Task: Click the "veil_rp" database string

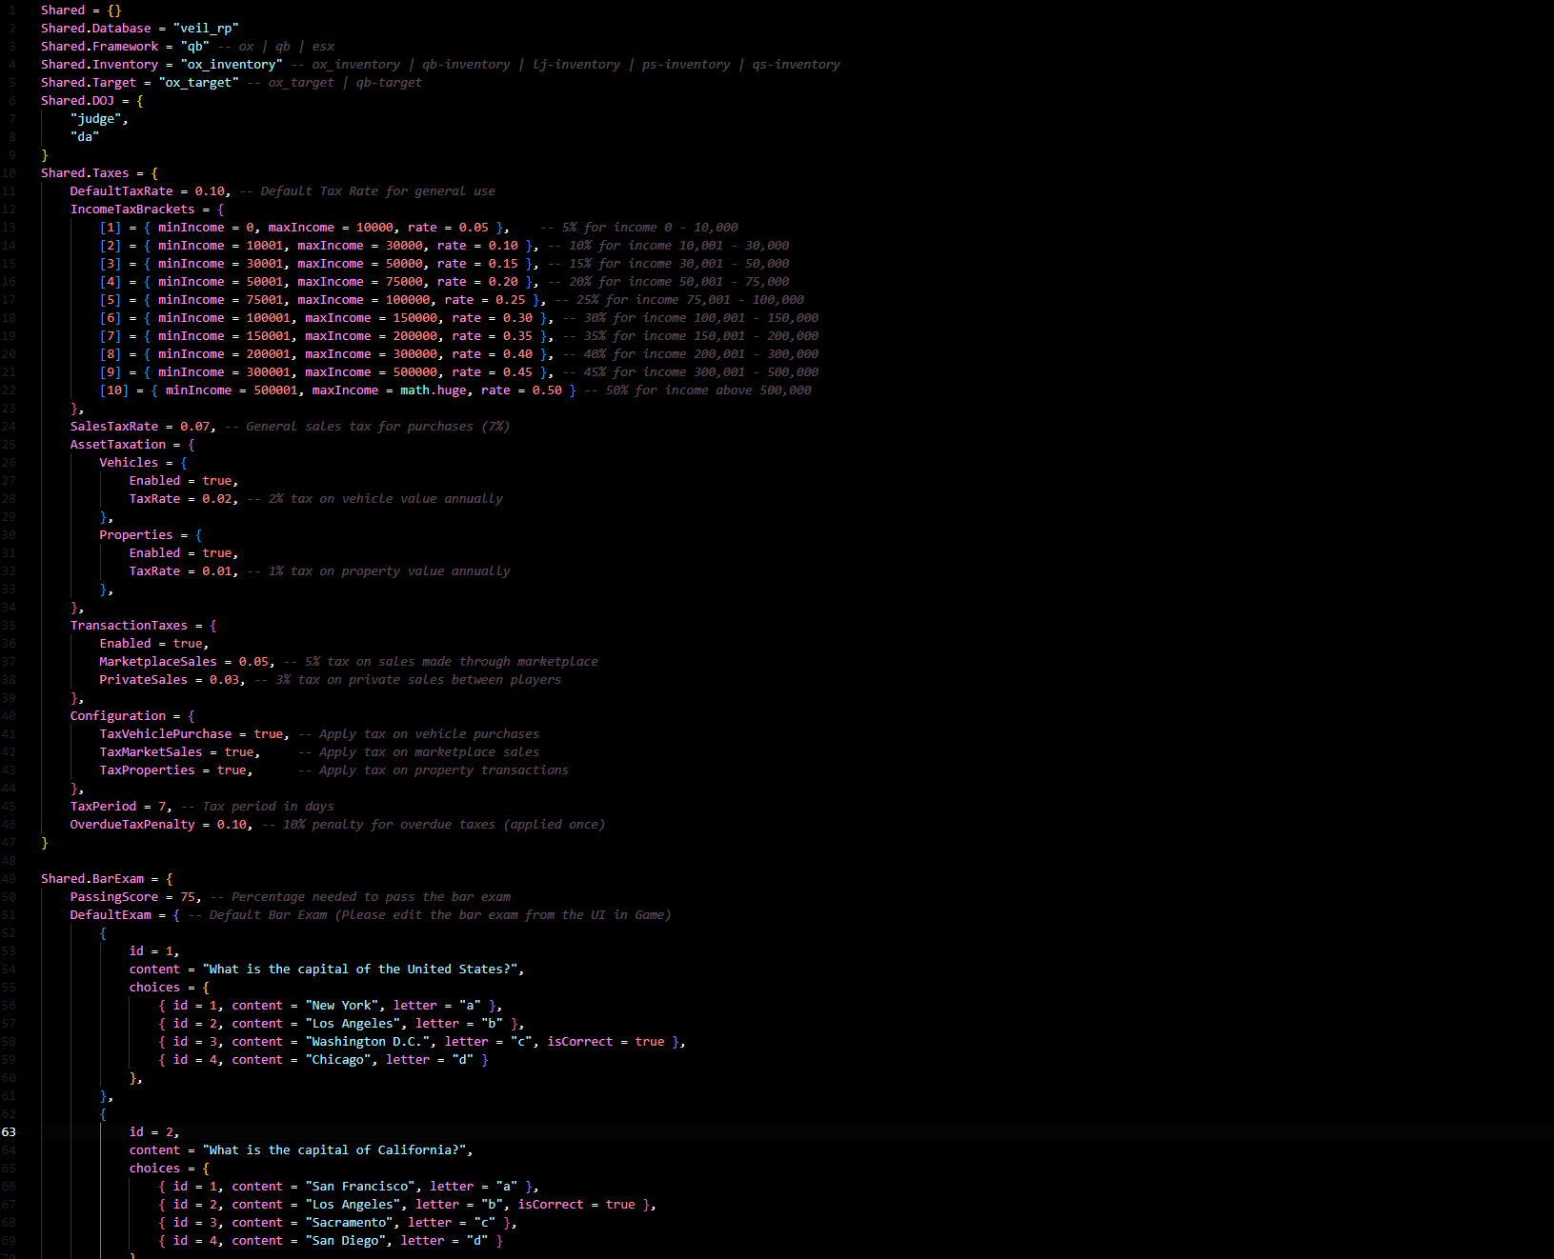Action: coord(206,28)
